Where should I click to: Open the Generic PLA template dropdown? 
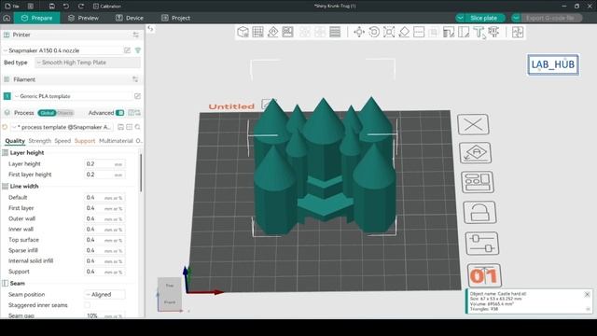(73, 96)
